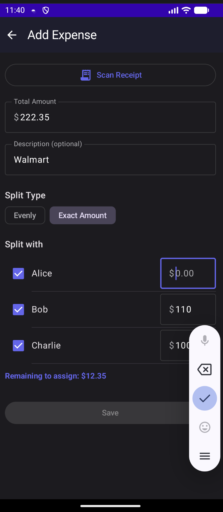This screenshot has height=512, width=223.
Task: Uncheck the Bob checkbox
Action: pyautogui.click(x=18, y=309)
